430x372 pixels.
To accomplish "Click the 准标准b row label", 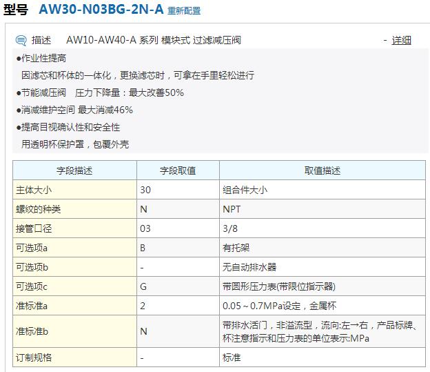I will [74, 331].
